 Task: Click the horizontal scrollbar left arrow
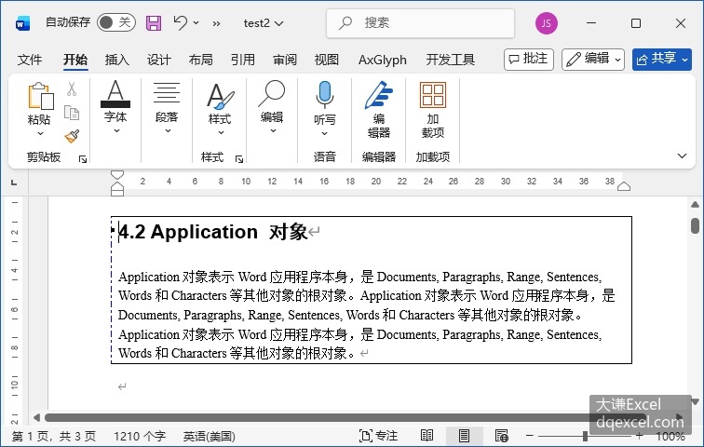[x=37, y=418]
